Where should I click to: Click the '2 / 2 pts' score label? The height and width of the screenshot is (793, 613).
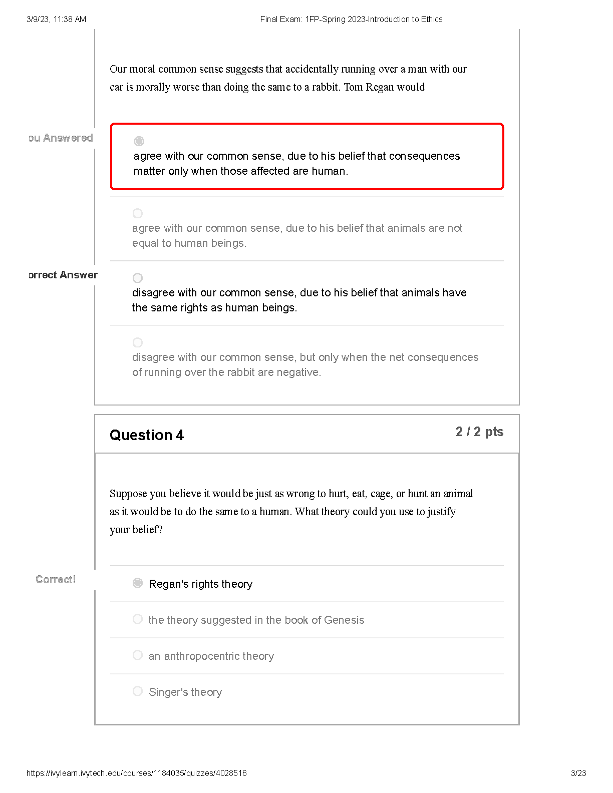[479, 432]
